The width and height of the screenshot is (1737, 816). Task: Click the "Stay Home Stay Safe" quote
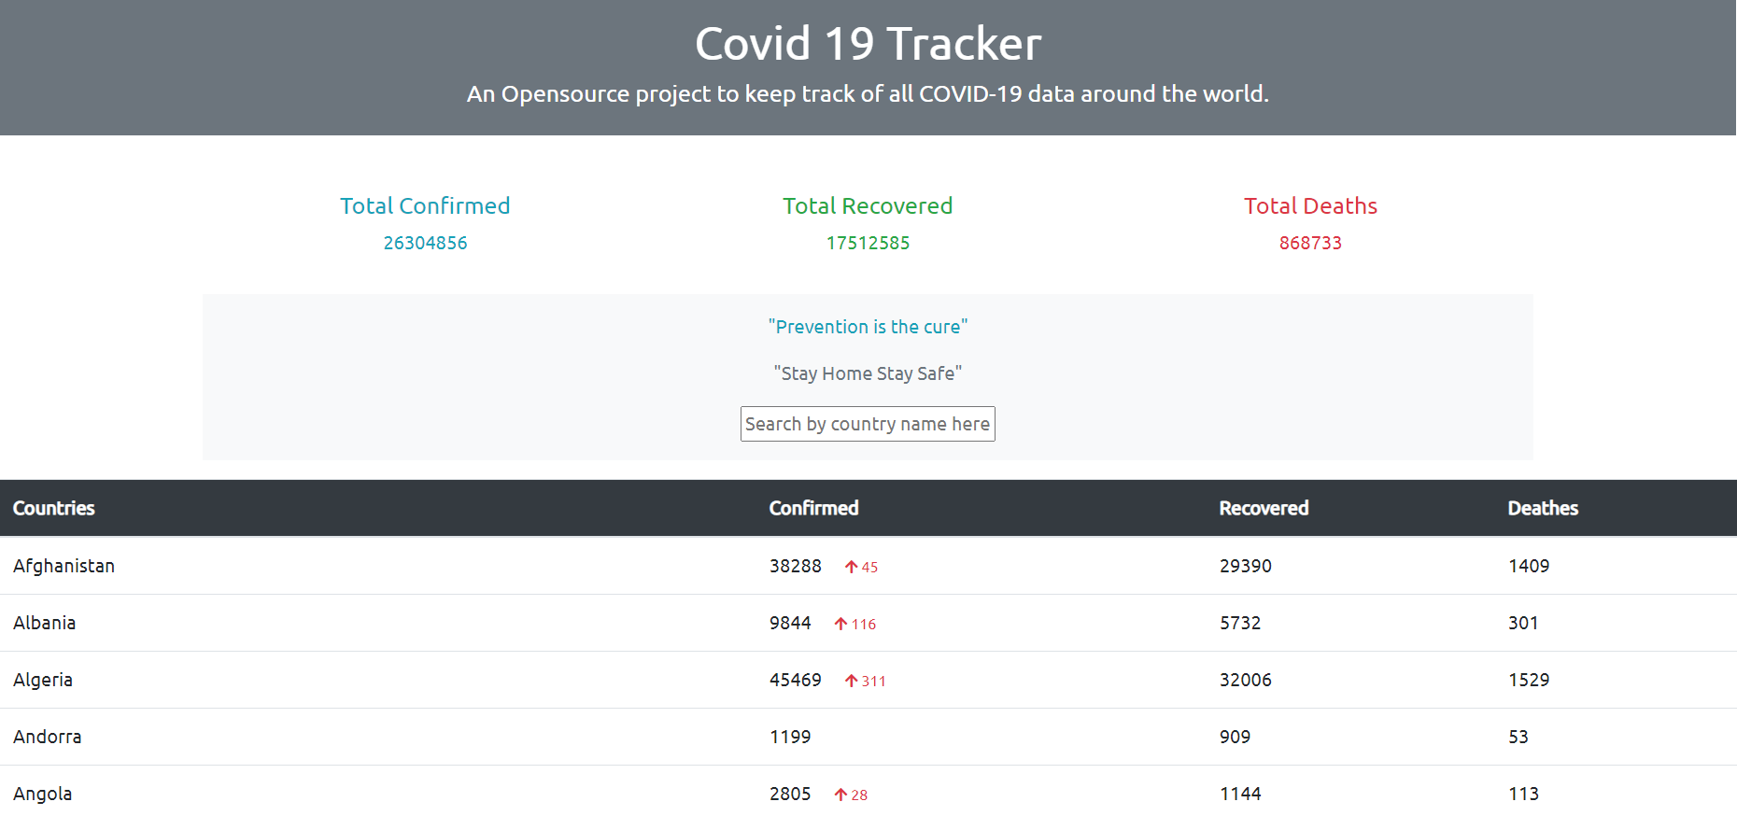(868, 373)
